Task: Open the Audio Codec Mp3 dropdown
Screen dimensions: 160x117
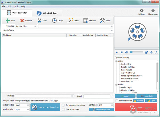Action: tap(22, 110)
